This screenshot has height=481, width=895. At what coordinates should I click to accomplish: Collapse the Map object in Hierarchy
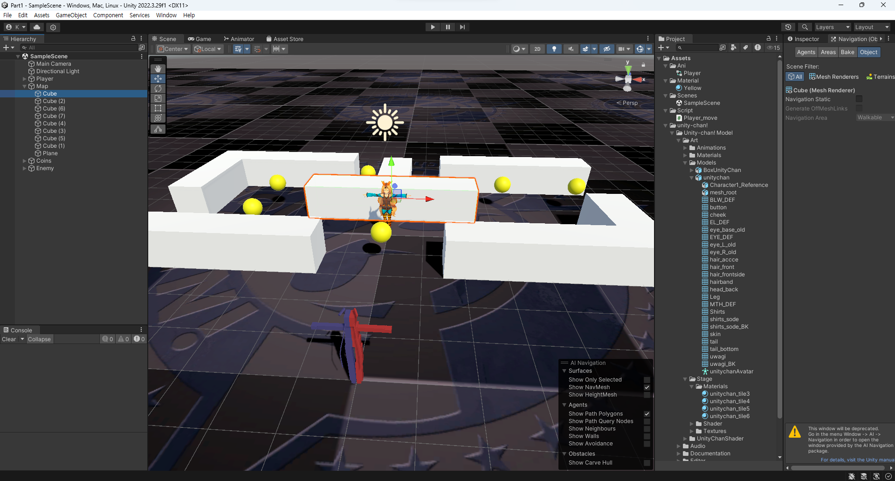[x=25, y=86]
